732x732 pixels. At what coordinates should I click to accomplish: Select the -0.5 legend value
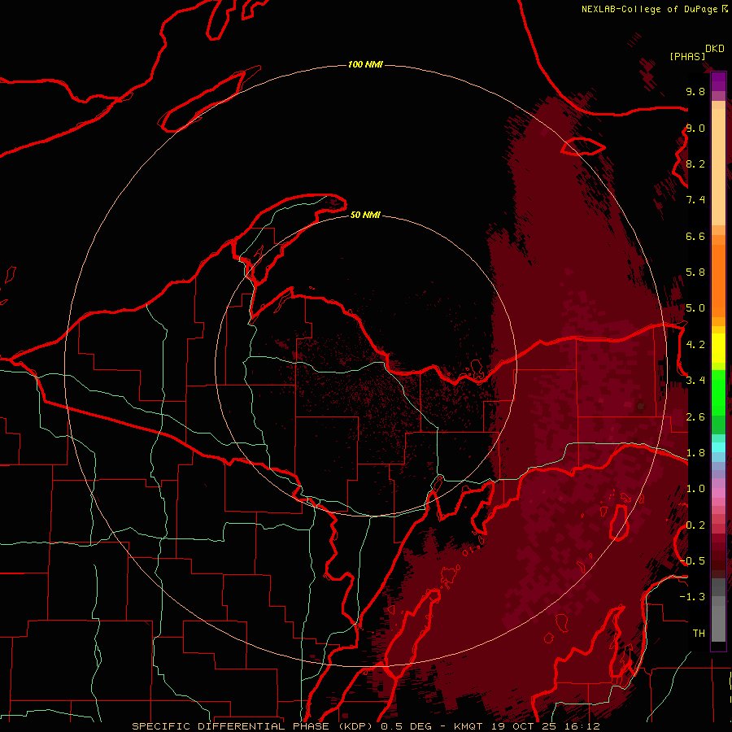[692, 561]
